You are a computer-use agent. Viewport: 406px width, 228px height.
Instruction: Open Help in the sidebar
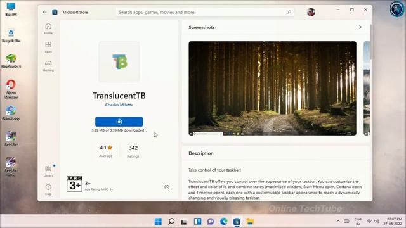tap(48, 189)
